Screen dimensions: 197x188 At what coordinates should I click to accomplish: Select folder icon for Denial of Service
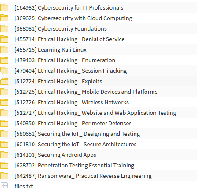4,39
